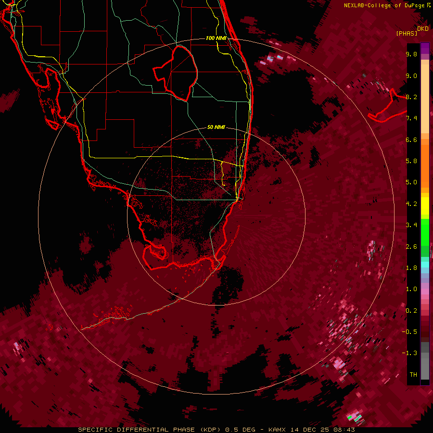Screen dimensions: 433x433
Task: Click the 100 NMI range ring label
Action: 216,38
